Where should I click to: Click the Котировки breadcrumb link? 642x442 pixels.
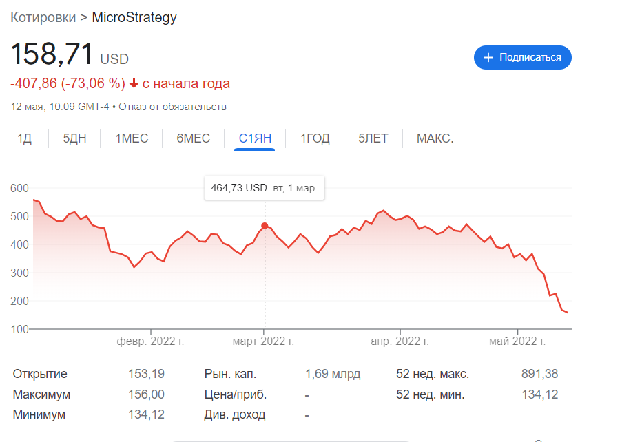pyautogui.click(x=43, y=17)
